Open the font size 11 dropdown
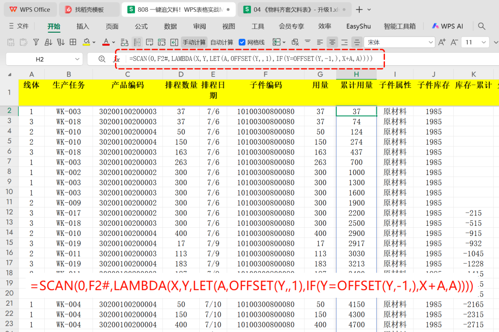The width and height of the screenshot is (499, 332). 484,42
